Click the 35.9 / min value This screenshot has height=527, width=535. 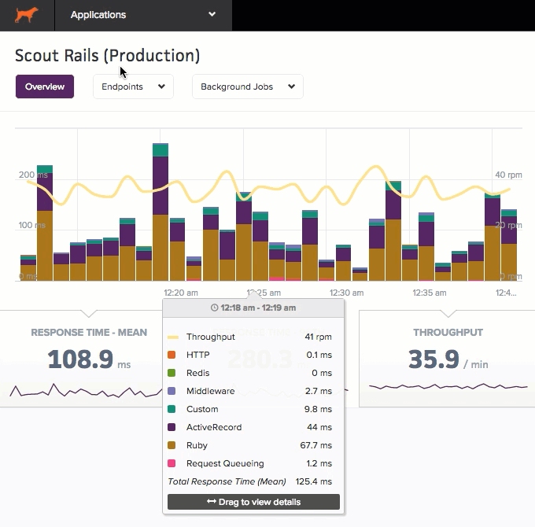point(448,359)
